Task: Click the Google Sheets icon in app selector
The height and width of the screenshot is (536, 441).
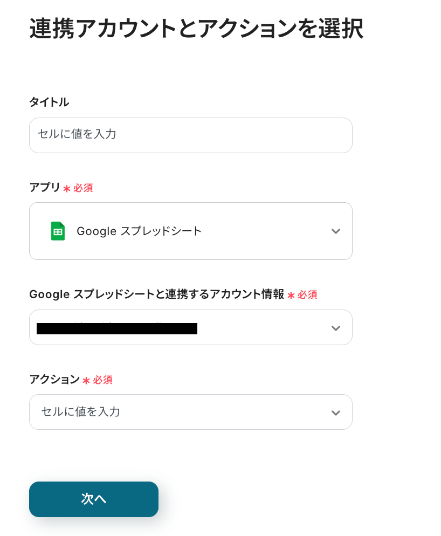Action: tap(58, 231)
